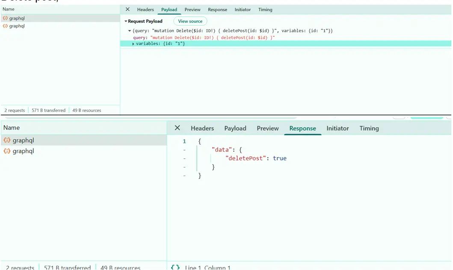Open the Payload tab in the lower panel

pos(235,128)
